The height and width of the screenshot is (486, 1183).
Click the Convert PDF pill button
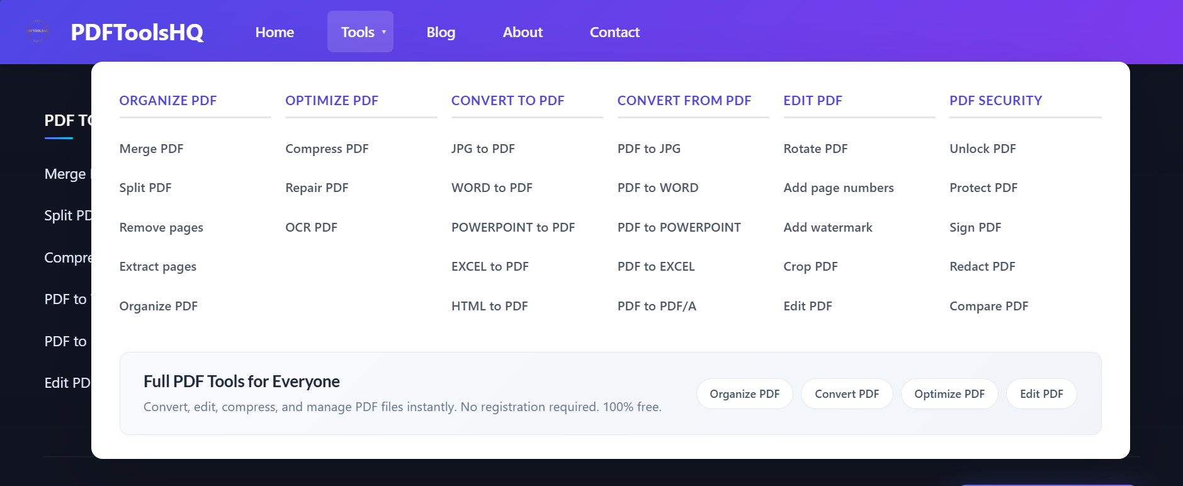click(x=847, y=394)
